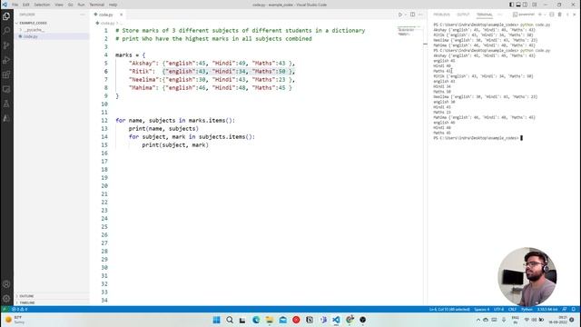
Task: Open the Manage gear in activity bar
Action: (6, 299)
